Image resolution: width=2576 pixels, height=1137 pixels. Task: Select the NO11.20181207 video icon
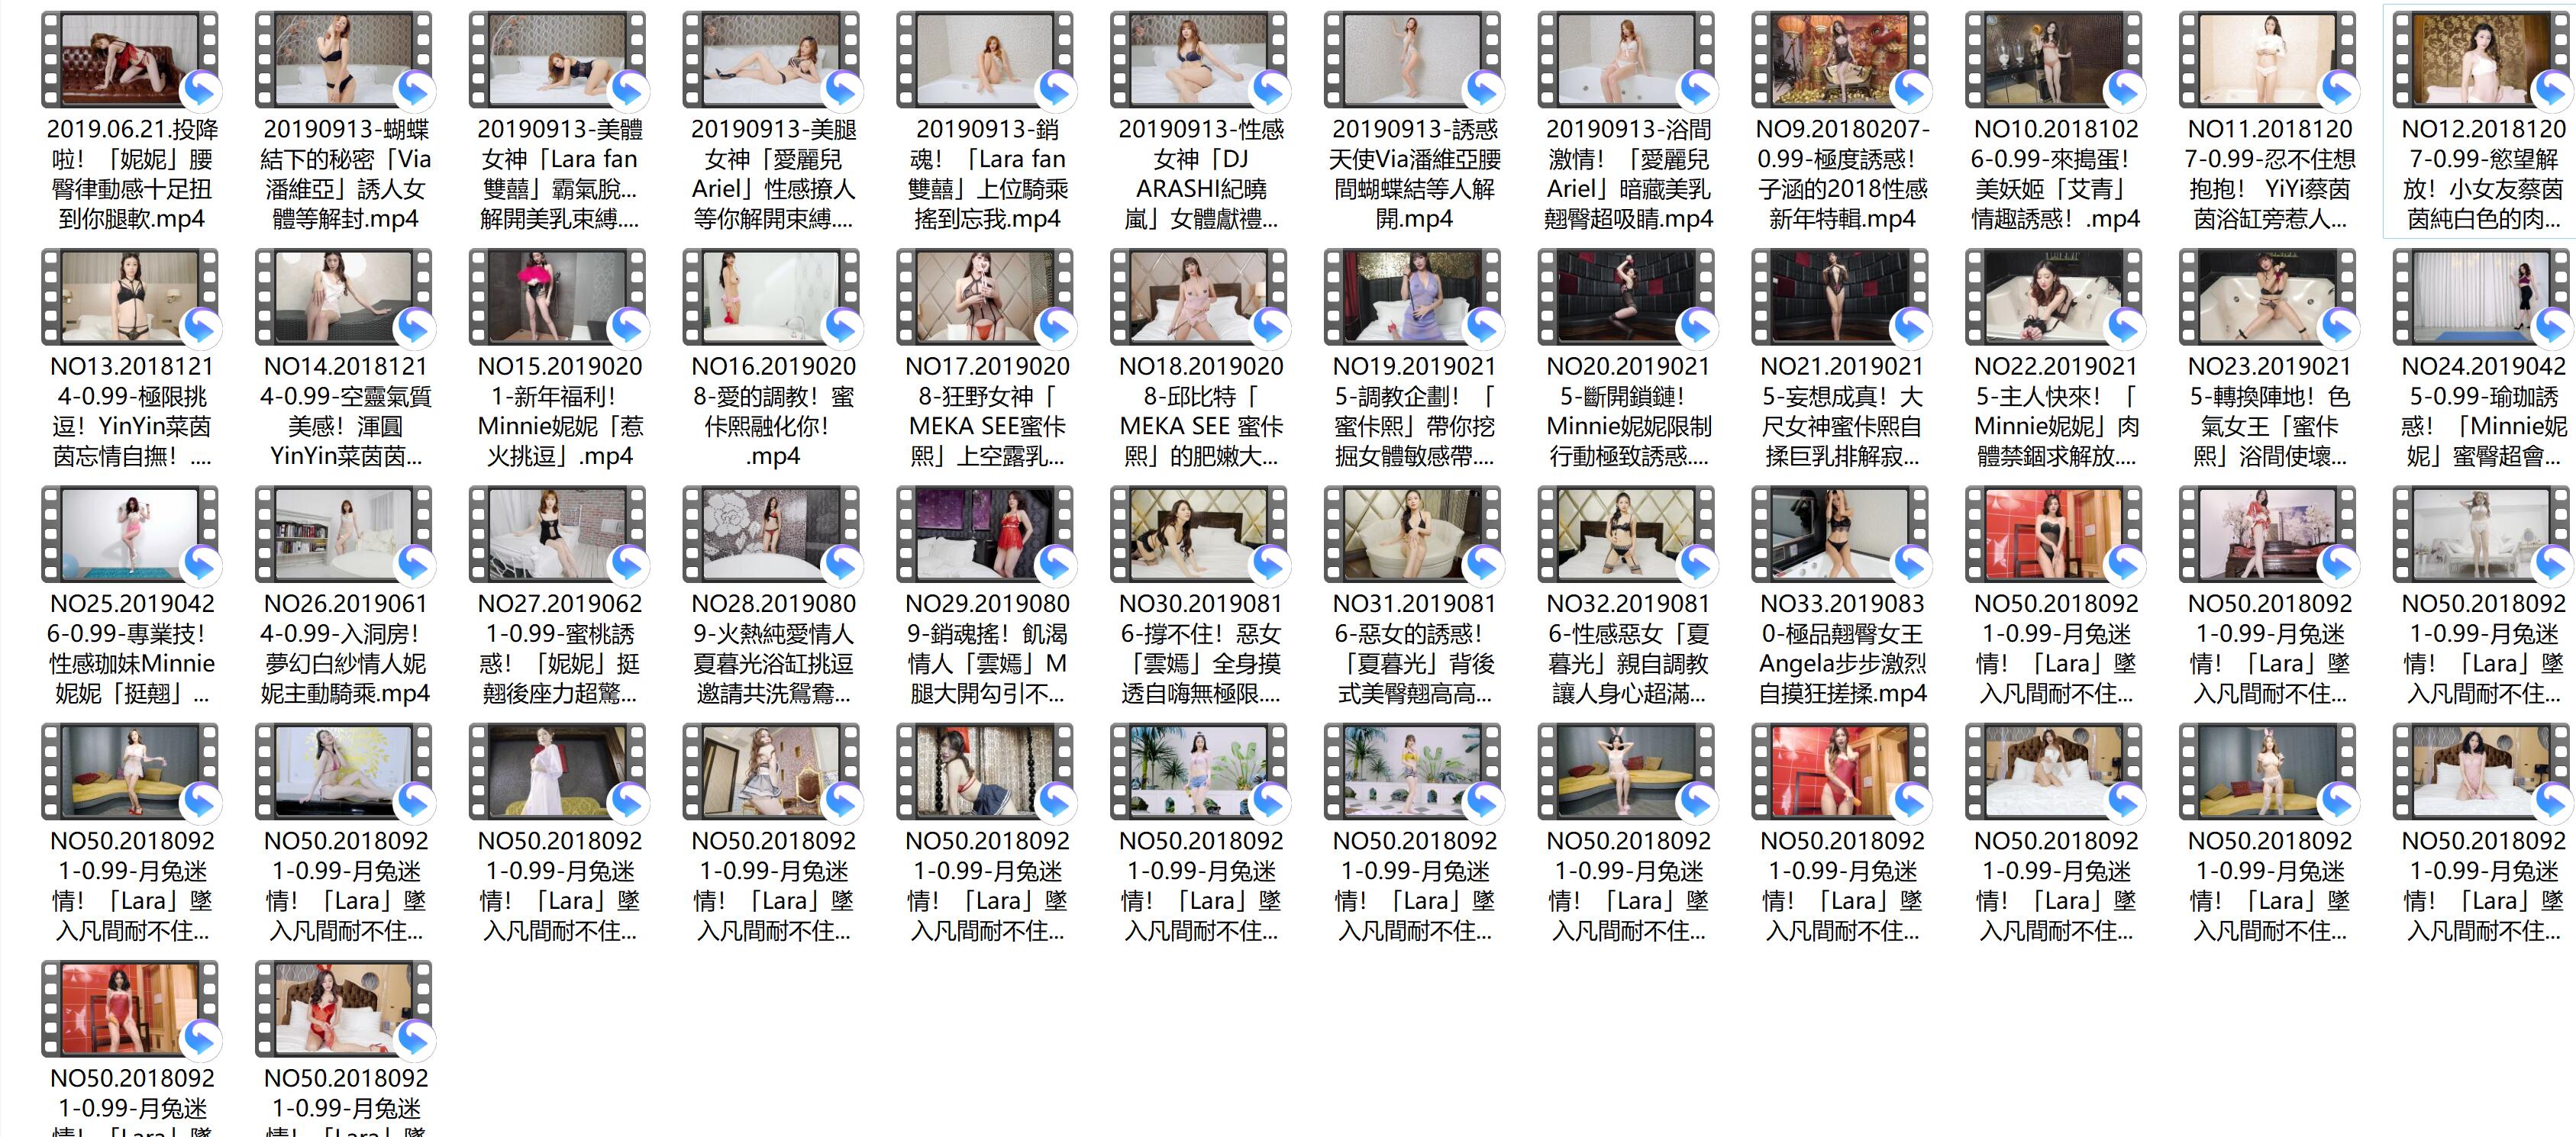coord(2268,60)
